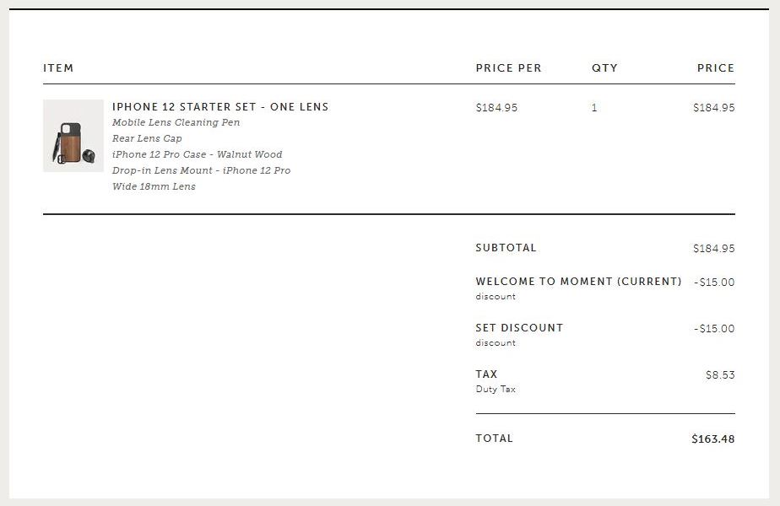Click the QTY column header

[604, 68]
